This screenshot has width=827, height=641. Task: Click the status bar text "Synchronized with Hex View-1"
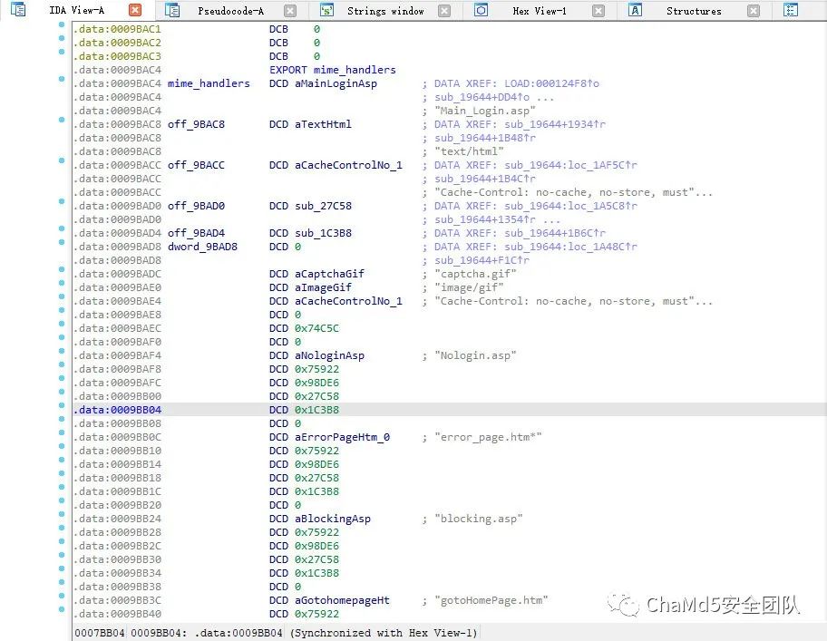coord(384,633)
